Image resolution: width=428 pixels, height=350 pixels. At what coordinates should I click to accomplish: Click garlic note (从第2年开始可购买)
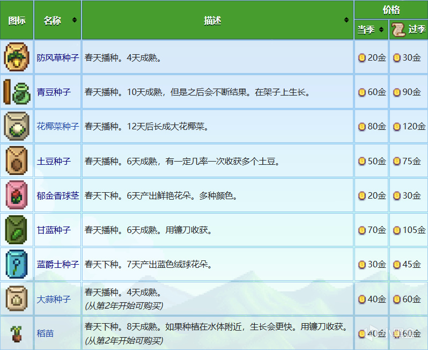(x=124, y=306)
